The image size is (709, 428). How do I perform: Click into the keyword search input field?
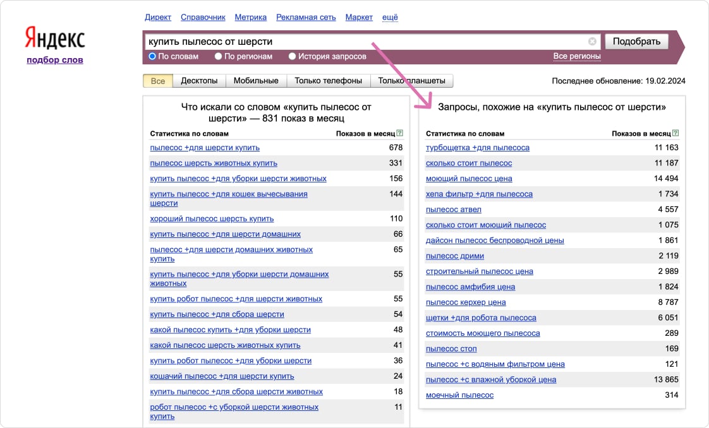point(367,42)
